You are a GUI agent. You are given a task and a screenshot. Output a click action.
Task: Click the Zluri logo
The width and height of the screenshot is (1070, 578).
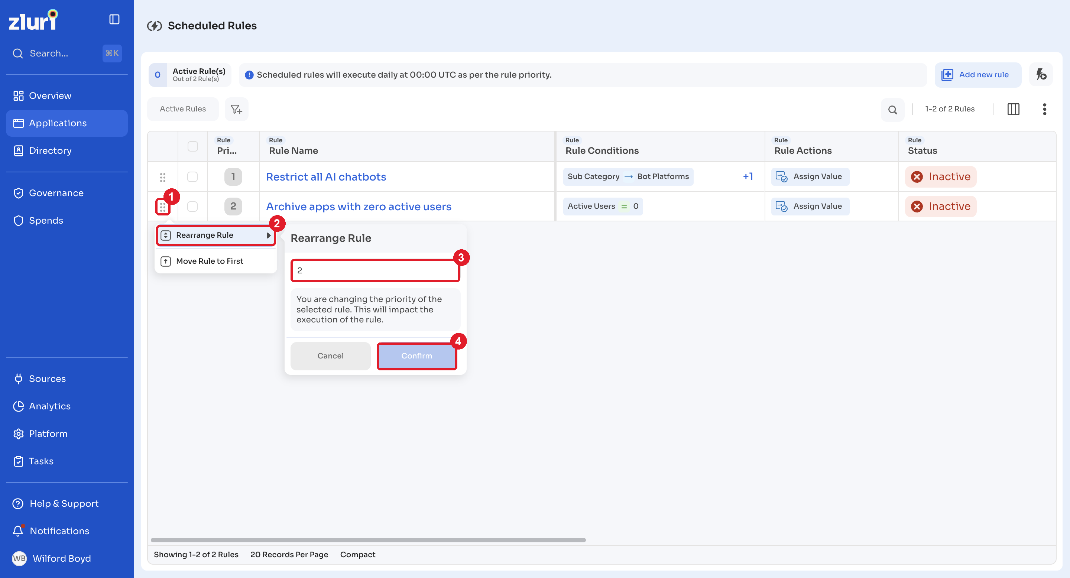click(33, 20)
